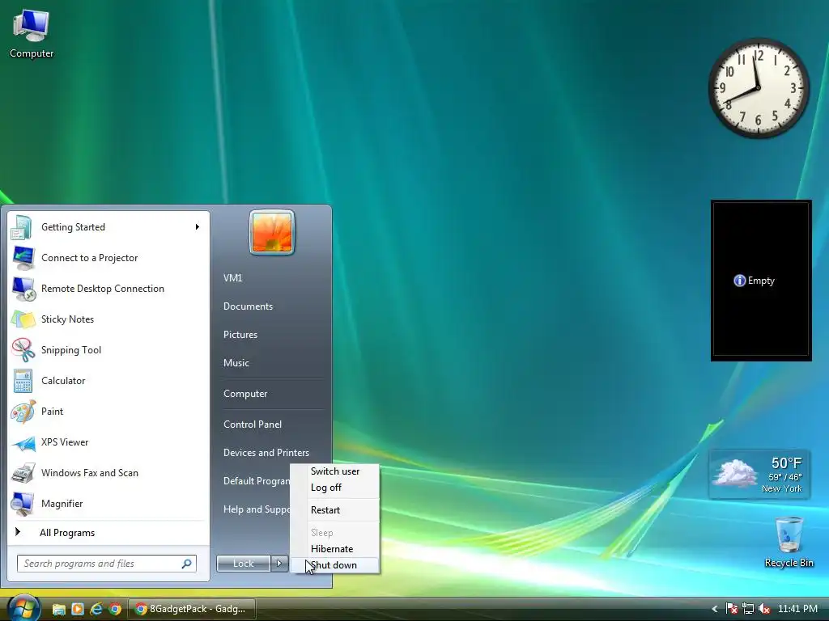Open VM1 user folder link
Image resolution: width=829 pixels, height=621 pixels.
tap(232, 278)
